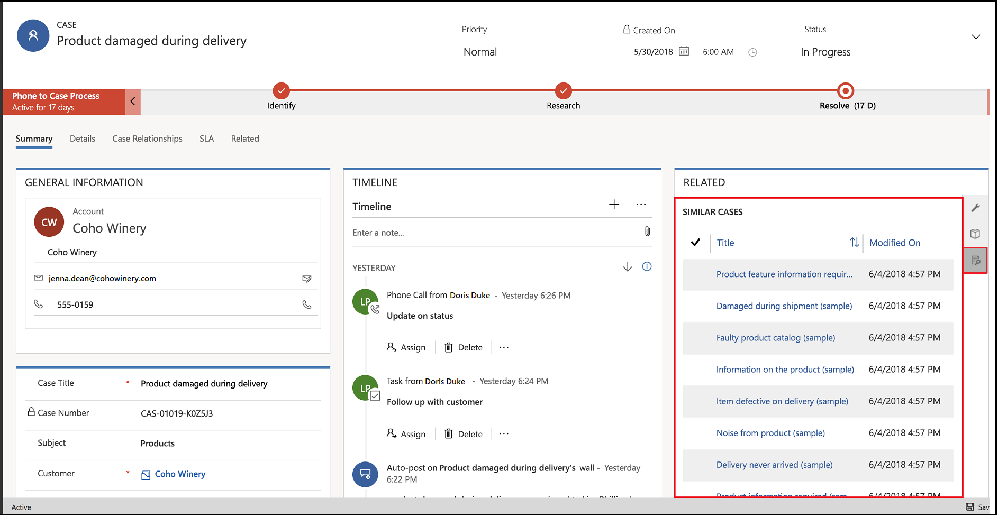Open the Created On time clock picker
This screenshot has width=998, height=517.
click(x=752, y=52)
